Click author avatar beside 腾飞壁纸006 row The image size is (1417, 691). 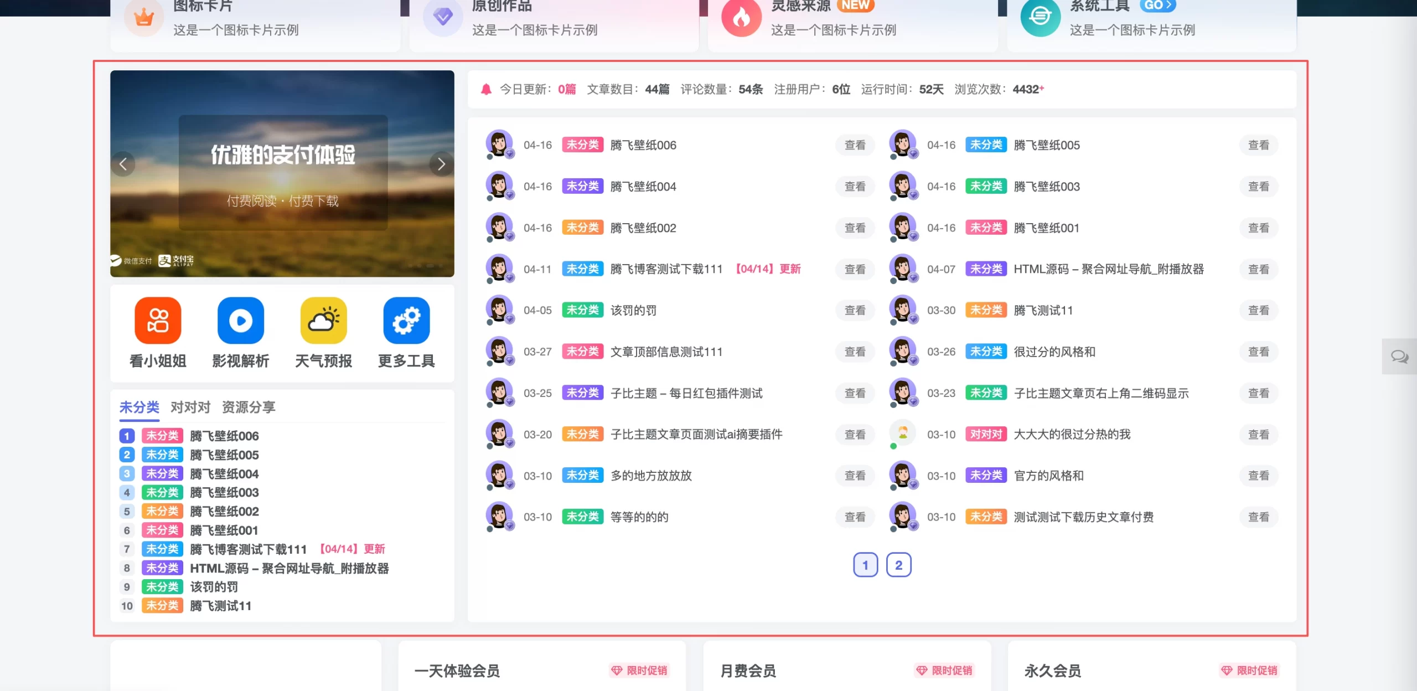click(x=500, y=144)
